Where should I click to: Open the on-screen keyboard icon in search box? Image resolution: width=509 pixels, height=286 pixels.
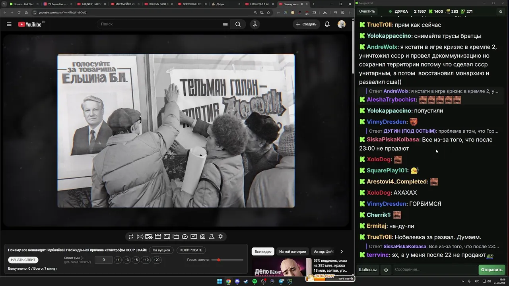[225, 24]
